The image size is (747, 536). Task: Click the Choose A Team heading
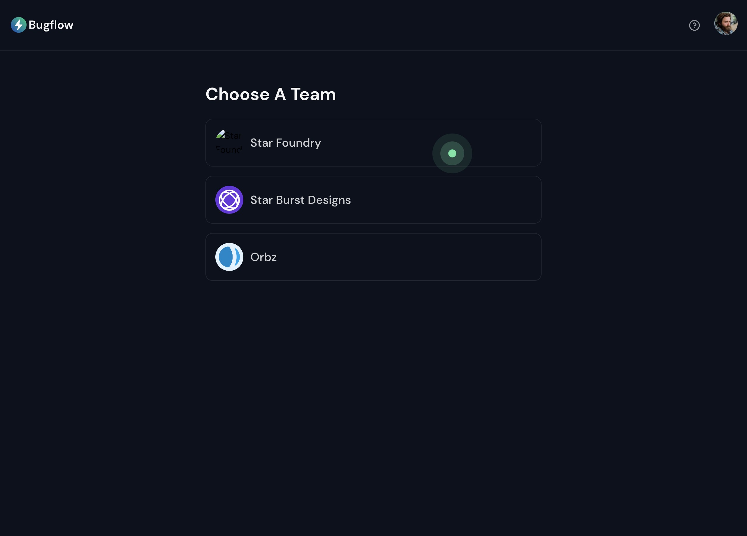tap(271, 94)
